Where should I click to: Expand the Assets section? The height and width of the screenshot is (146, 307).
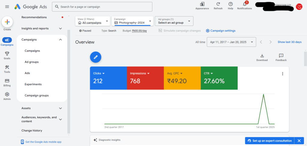[x=61, y=108]
